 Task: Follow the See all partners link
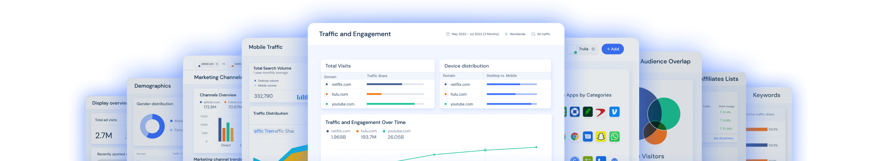[723, 138]
